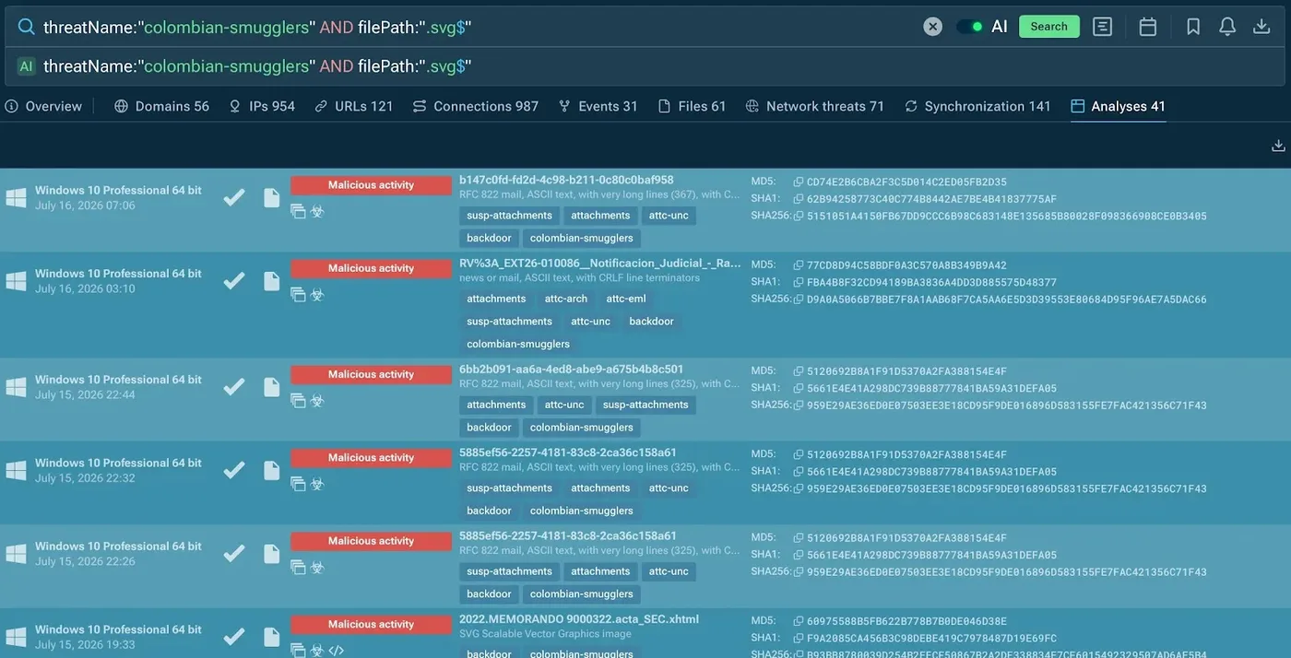Open the Files 61 tab
This screenshot has height=658, width=1291.
tap(692, 106)
